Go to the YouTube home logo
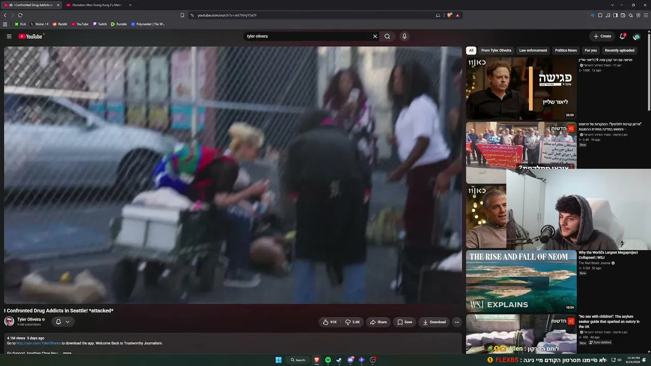The width and height of the screenshot is (651, 366). (x=31, y=36)
